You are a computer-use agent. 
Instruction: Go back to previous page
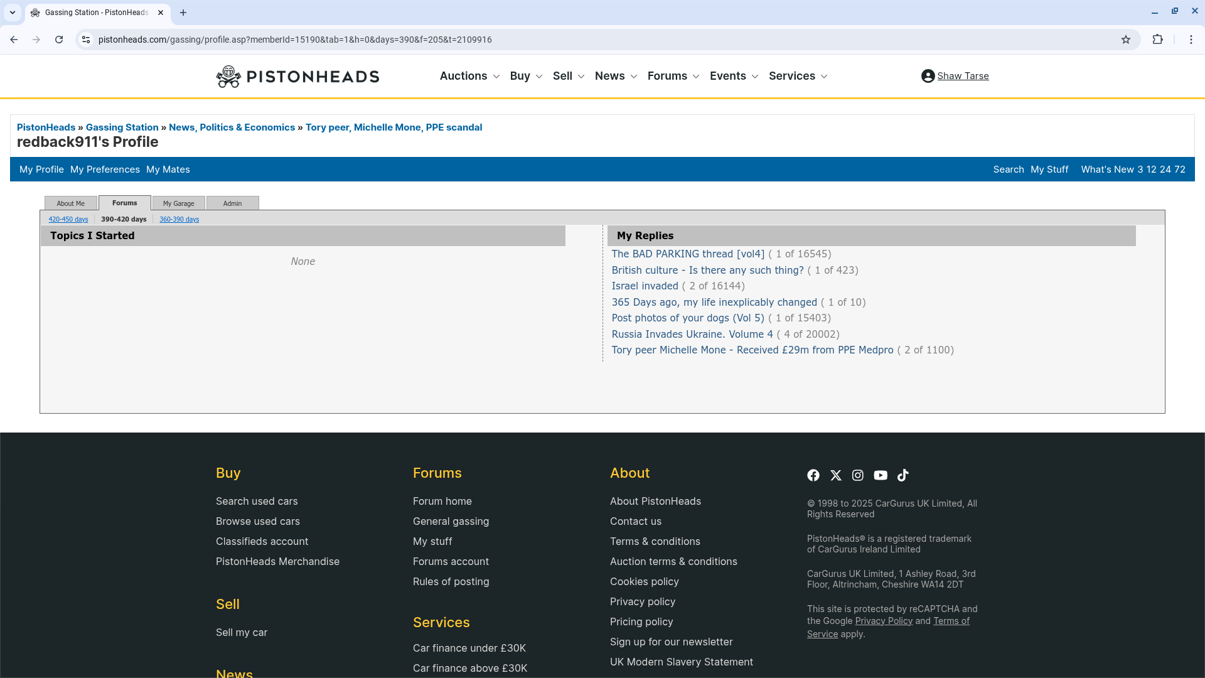14,40
